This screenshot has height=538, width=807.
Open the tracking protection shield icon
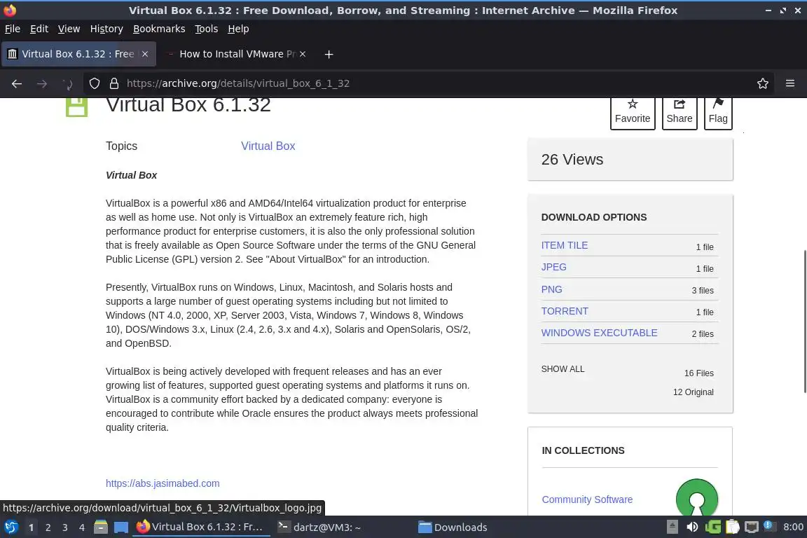point(95,83)
